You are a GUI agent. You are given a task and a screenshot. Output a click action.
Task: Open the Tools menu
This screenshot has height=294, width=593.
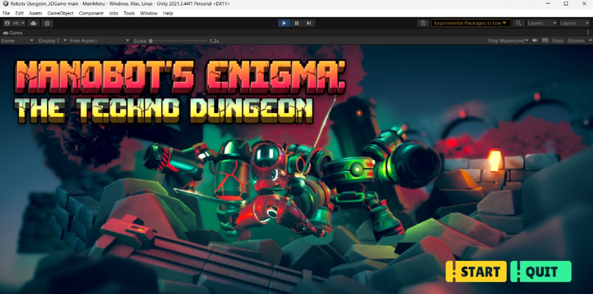pos(129,13)
